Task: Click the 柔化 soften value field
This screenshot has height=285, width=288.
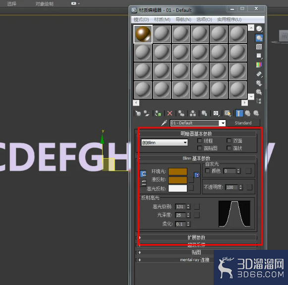Action: pyautogui.click(x=180, y=224)
